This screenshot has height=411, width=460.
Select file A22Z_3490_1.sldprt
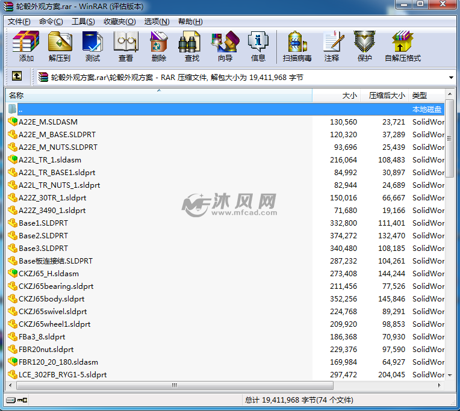[52, 210]
